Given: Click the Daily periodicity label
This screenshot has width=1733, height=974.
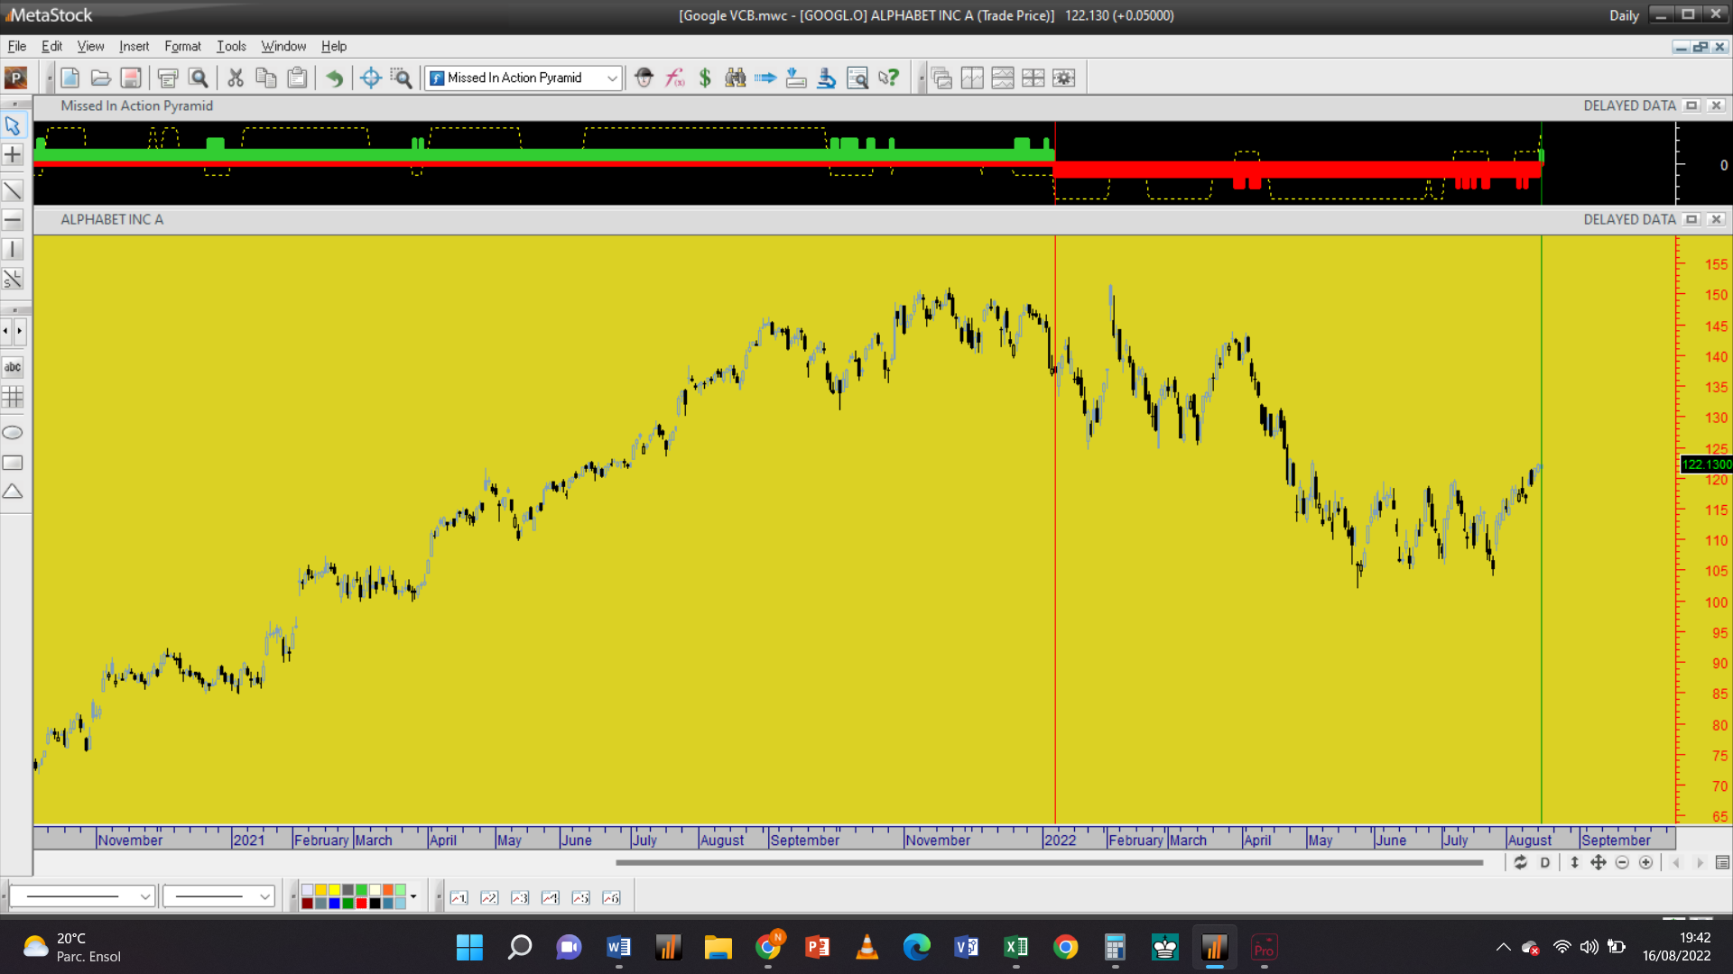Looking at the screenshot, I should tap(1623, 15).
